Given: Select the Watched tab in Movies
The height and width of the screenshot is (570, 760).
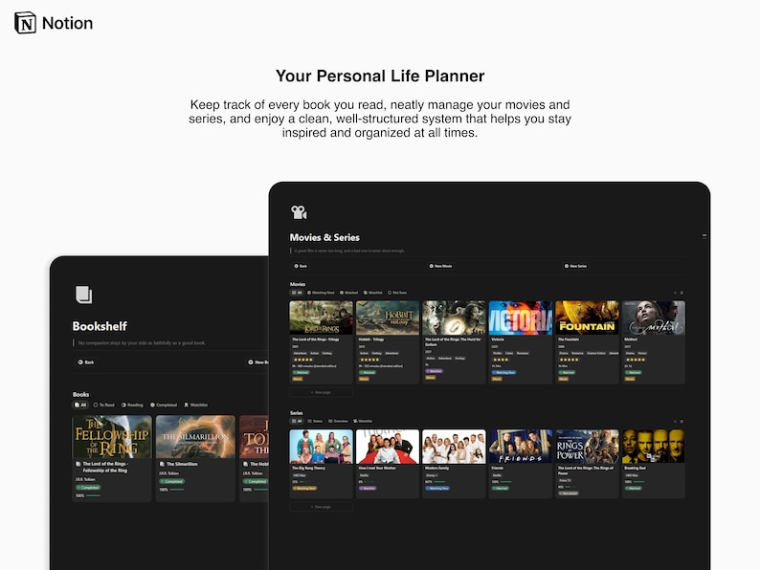Looking at the screenshot, I should click(349, 293).
